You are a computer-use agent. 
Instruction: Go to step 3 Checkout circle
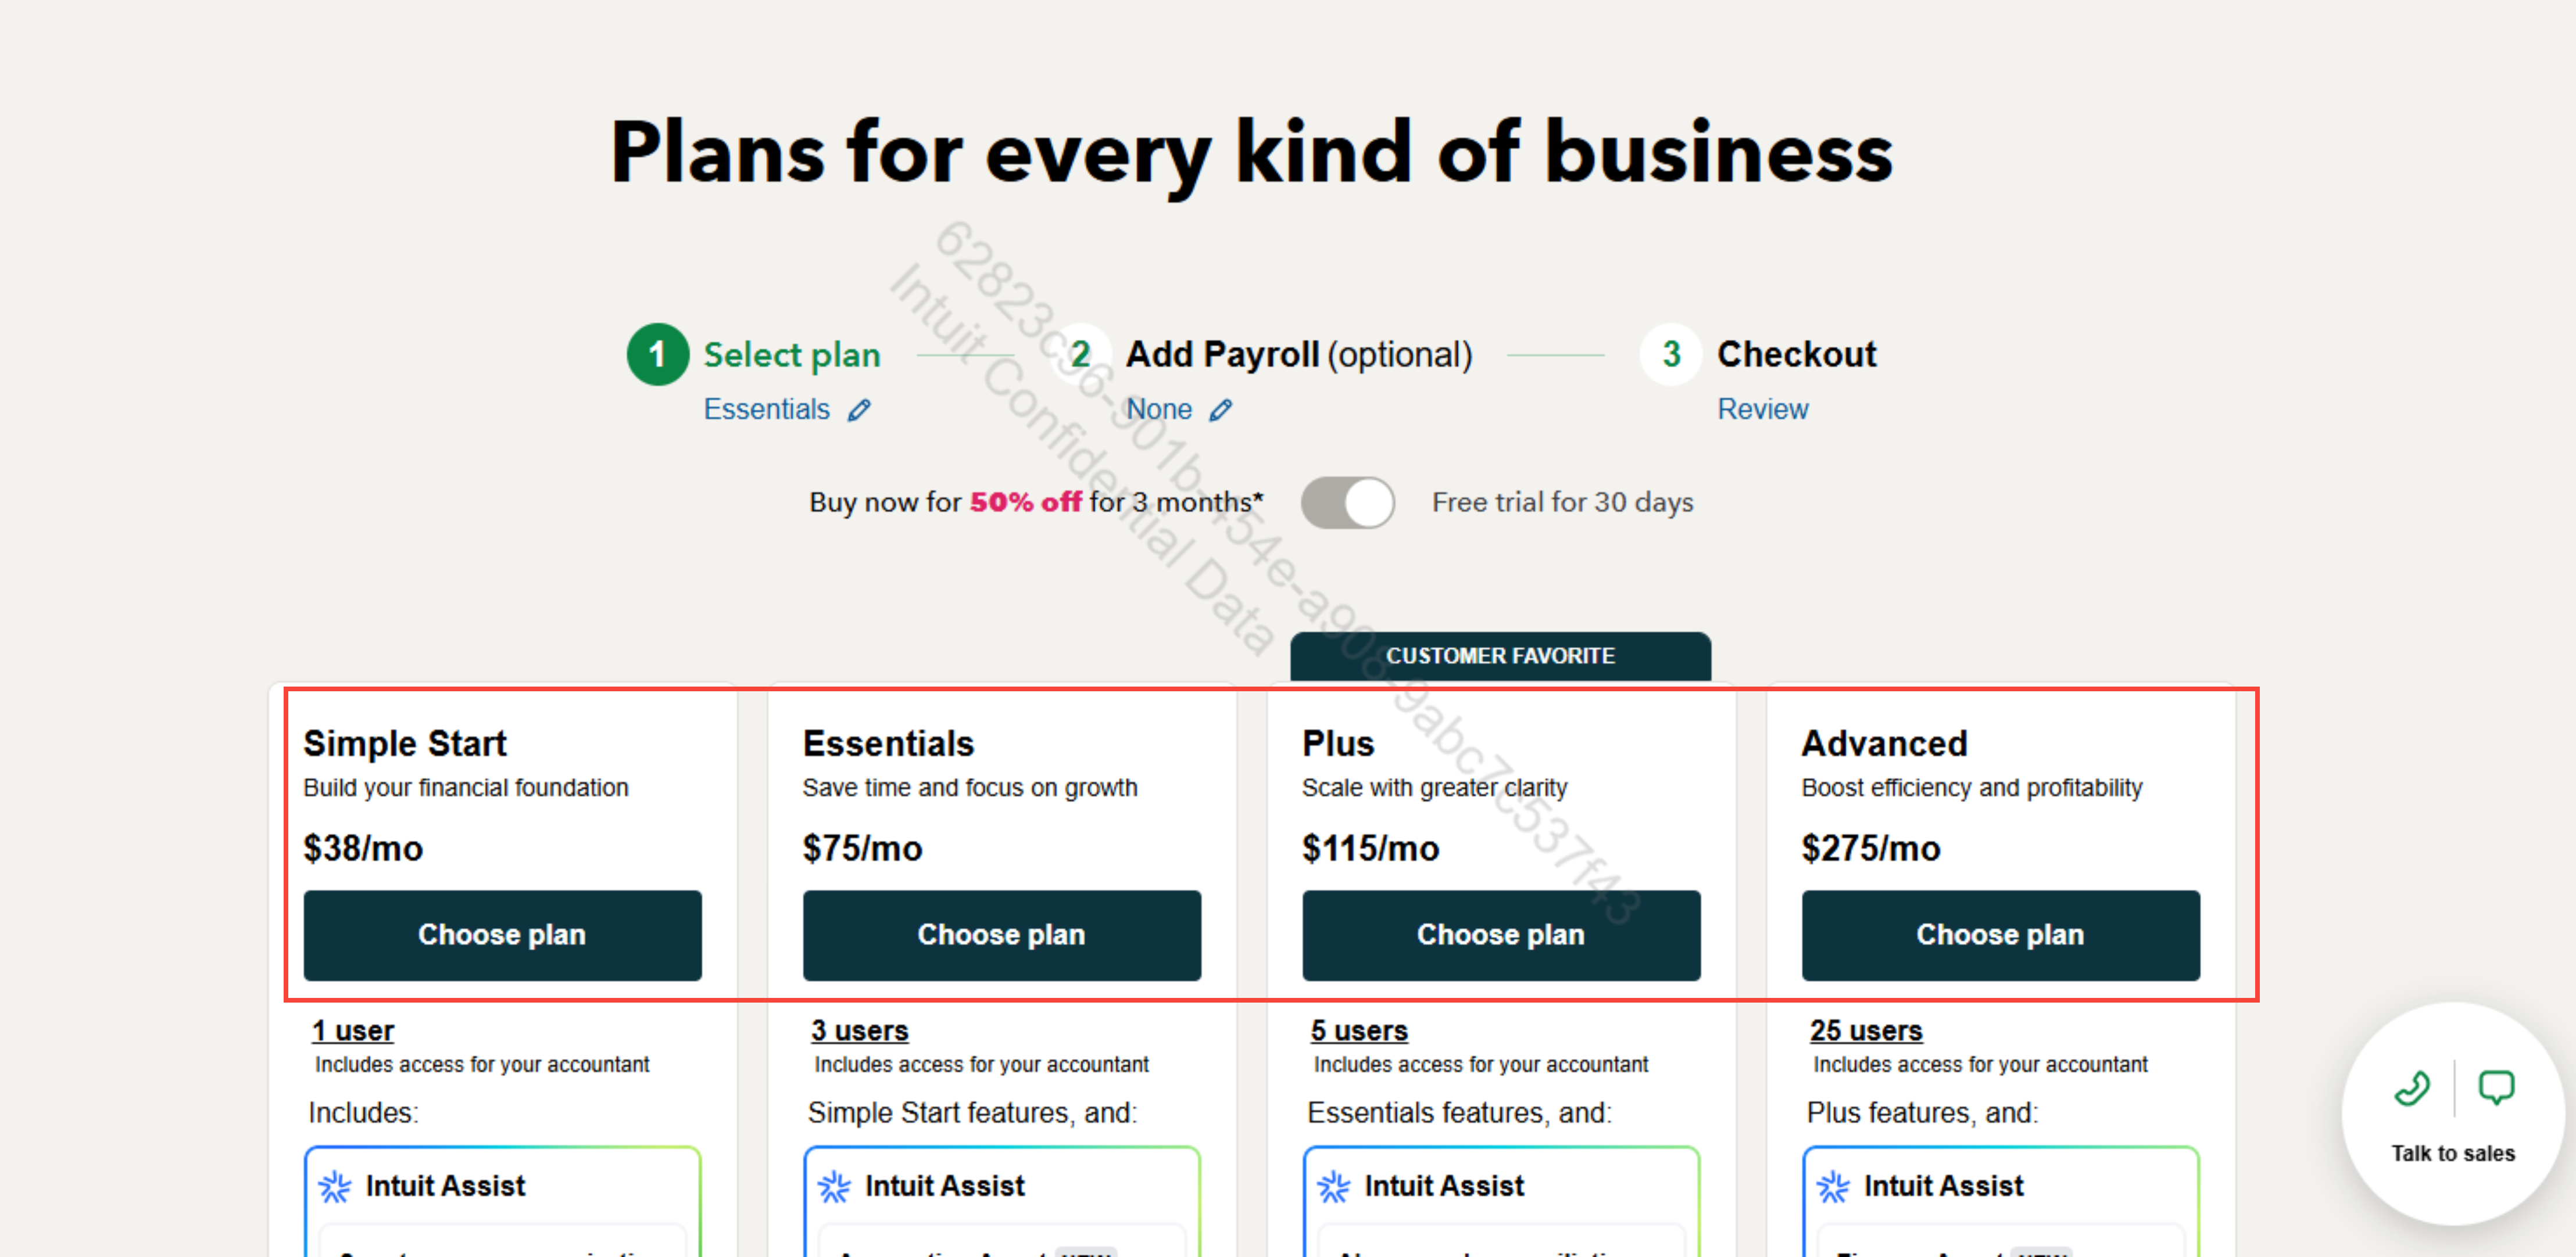[1670, 354]
